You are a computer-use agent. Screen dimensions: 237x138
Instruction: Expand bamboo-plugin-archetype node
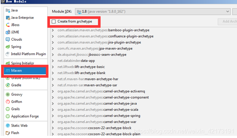coord(53,30)
